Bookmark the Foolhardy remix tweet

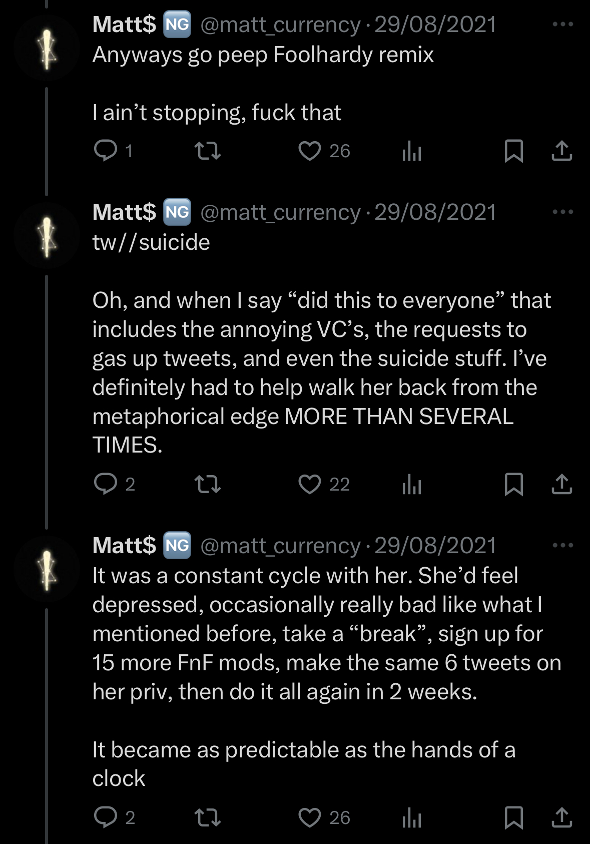tap(513, 151)
